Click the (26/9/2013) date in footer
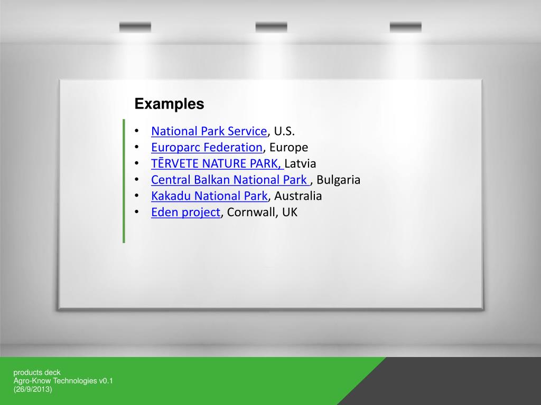This screenshot has height=405, width=541. [33, 389]
